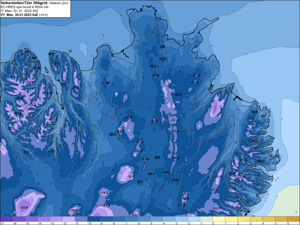Click the -7.0 temperature value
300x225 pixels.
277,156
